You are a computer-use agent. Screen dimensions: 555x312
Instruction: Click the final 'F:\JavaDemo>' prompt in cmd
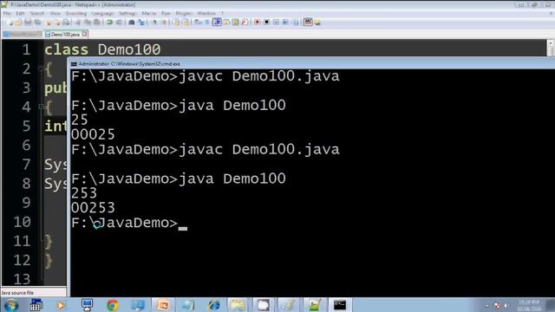click(x=124, y=223)
